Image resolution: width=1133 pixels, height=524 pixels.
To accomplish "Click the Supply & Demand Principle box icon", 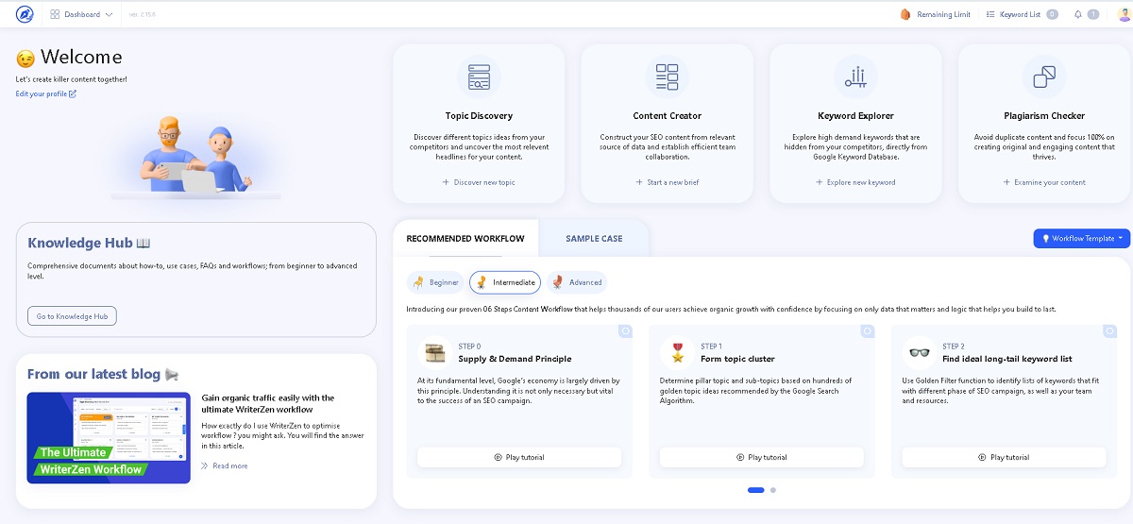I will coord(435,353).
